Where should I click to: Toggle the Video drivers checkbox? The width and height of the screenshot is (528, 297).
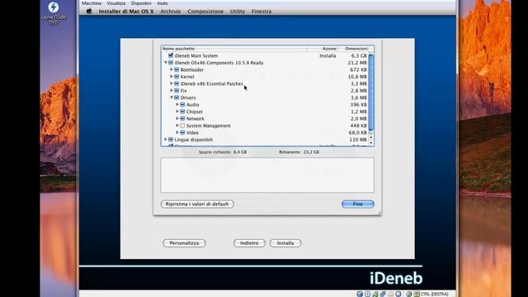coord(182,133)
